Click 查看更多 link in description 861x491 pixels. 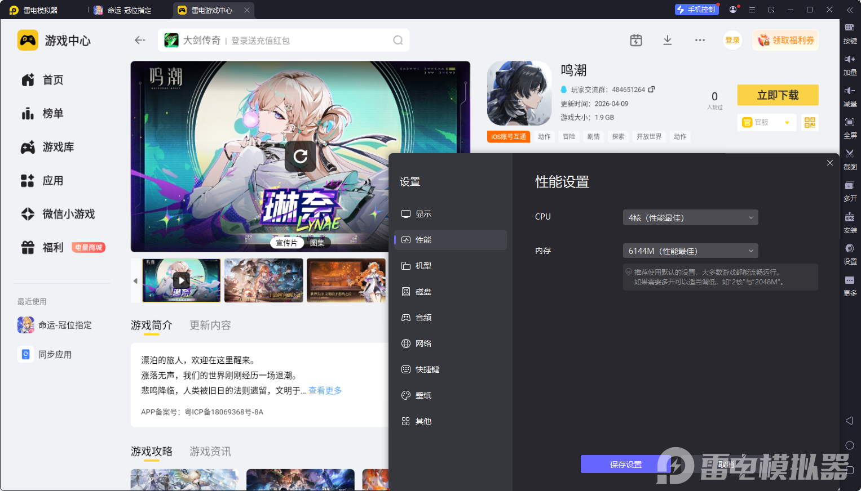coord(325,390)
